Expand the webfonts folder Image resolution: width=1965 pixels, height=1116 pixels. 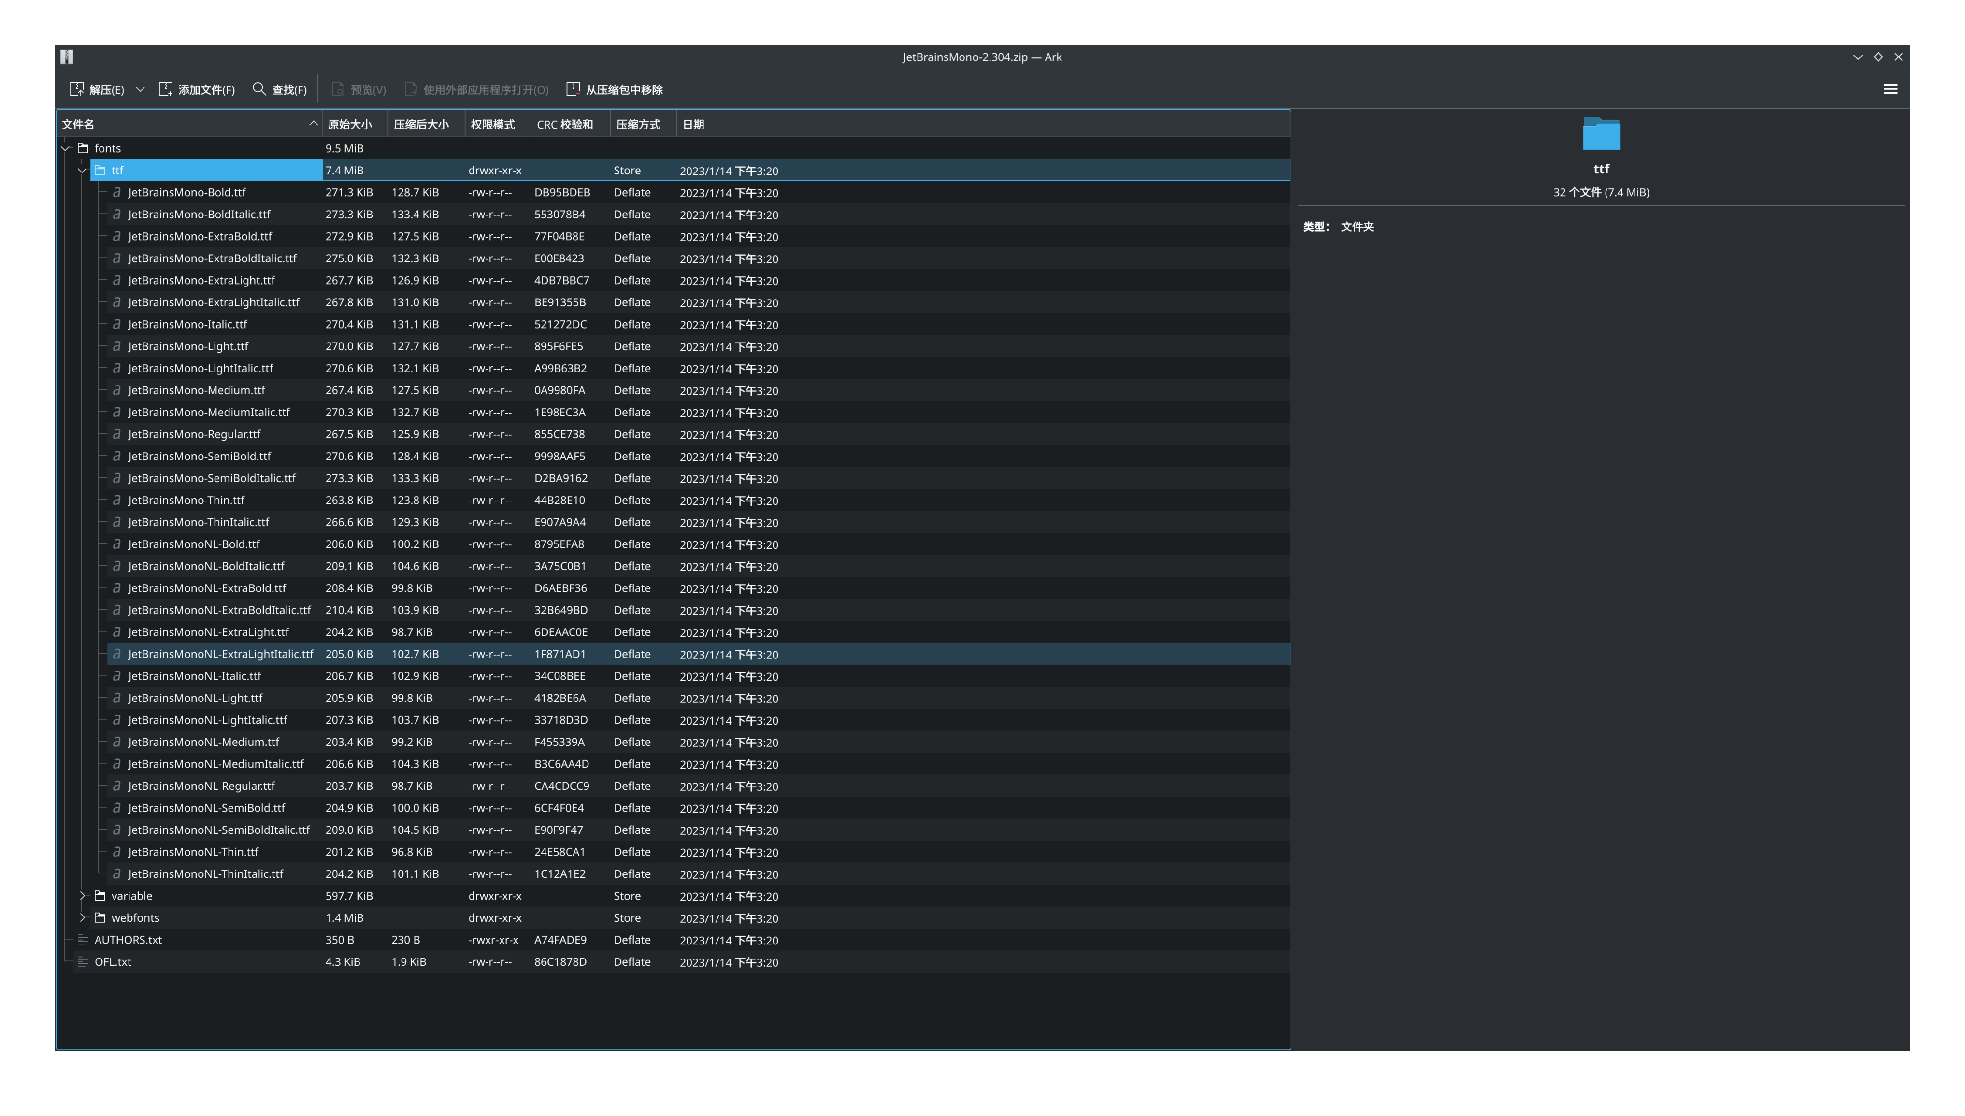pyautogui.click(x=83, y=918)
